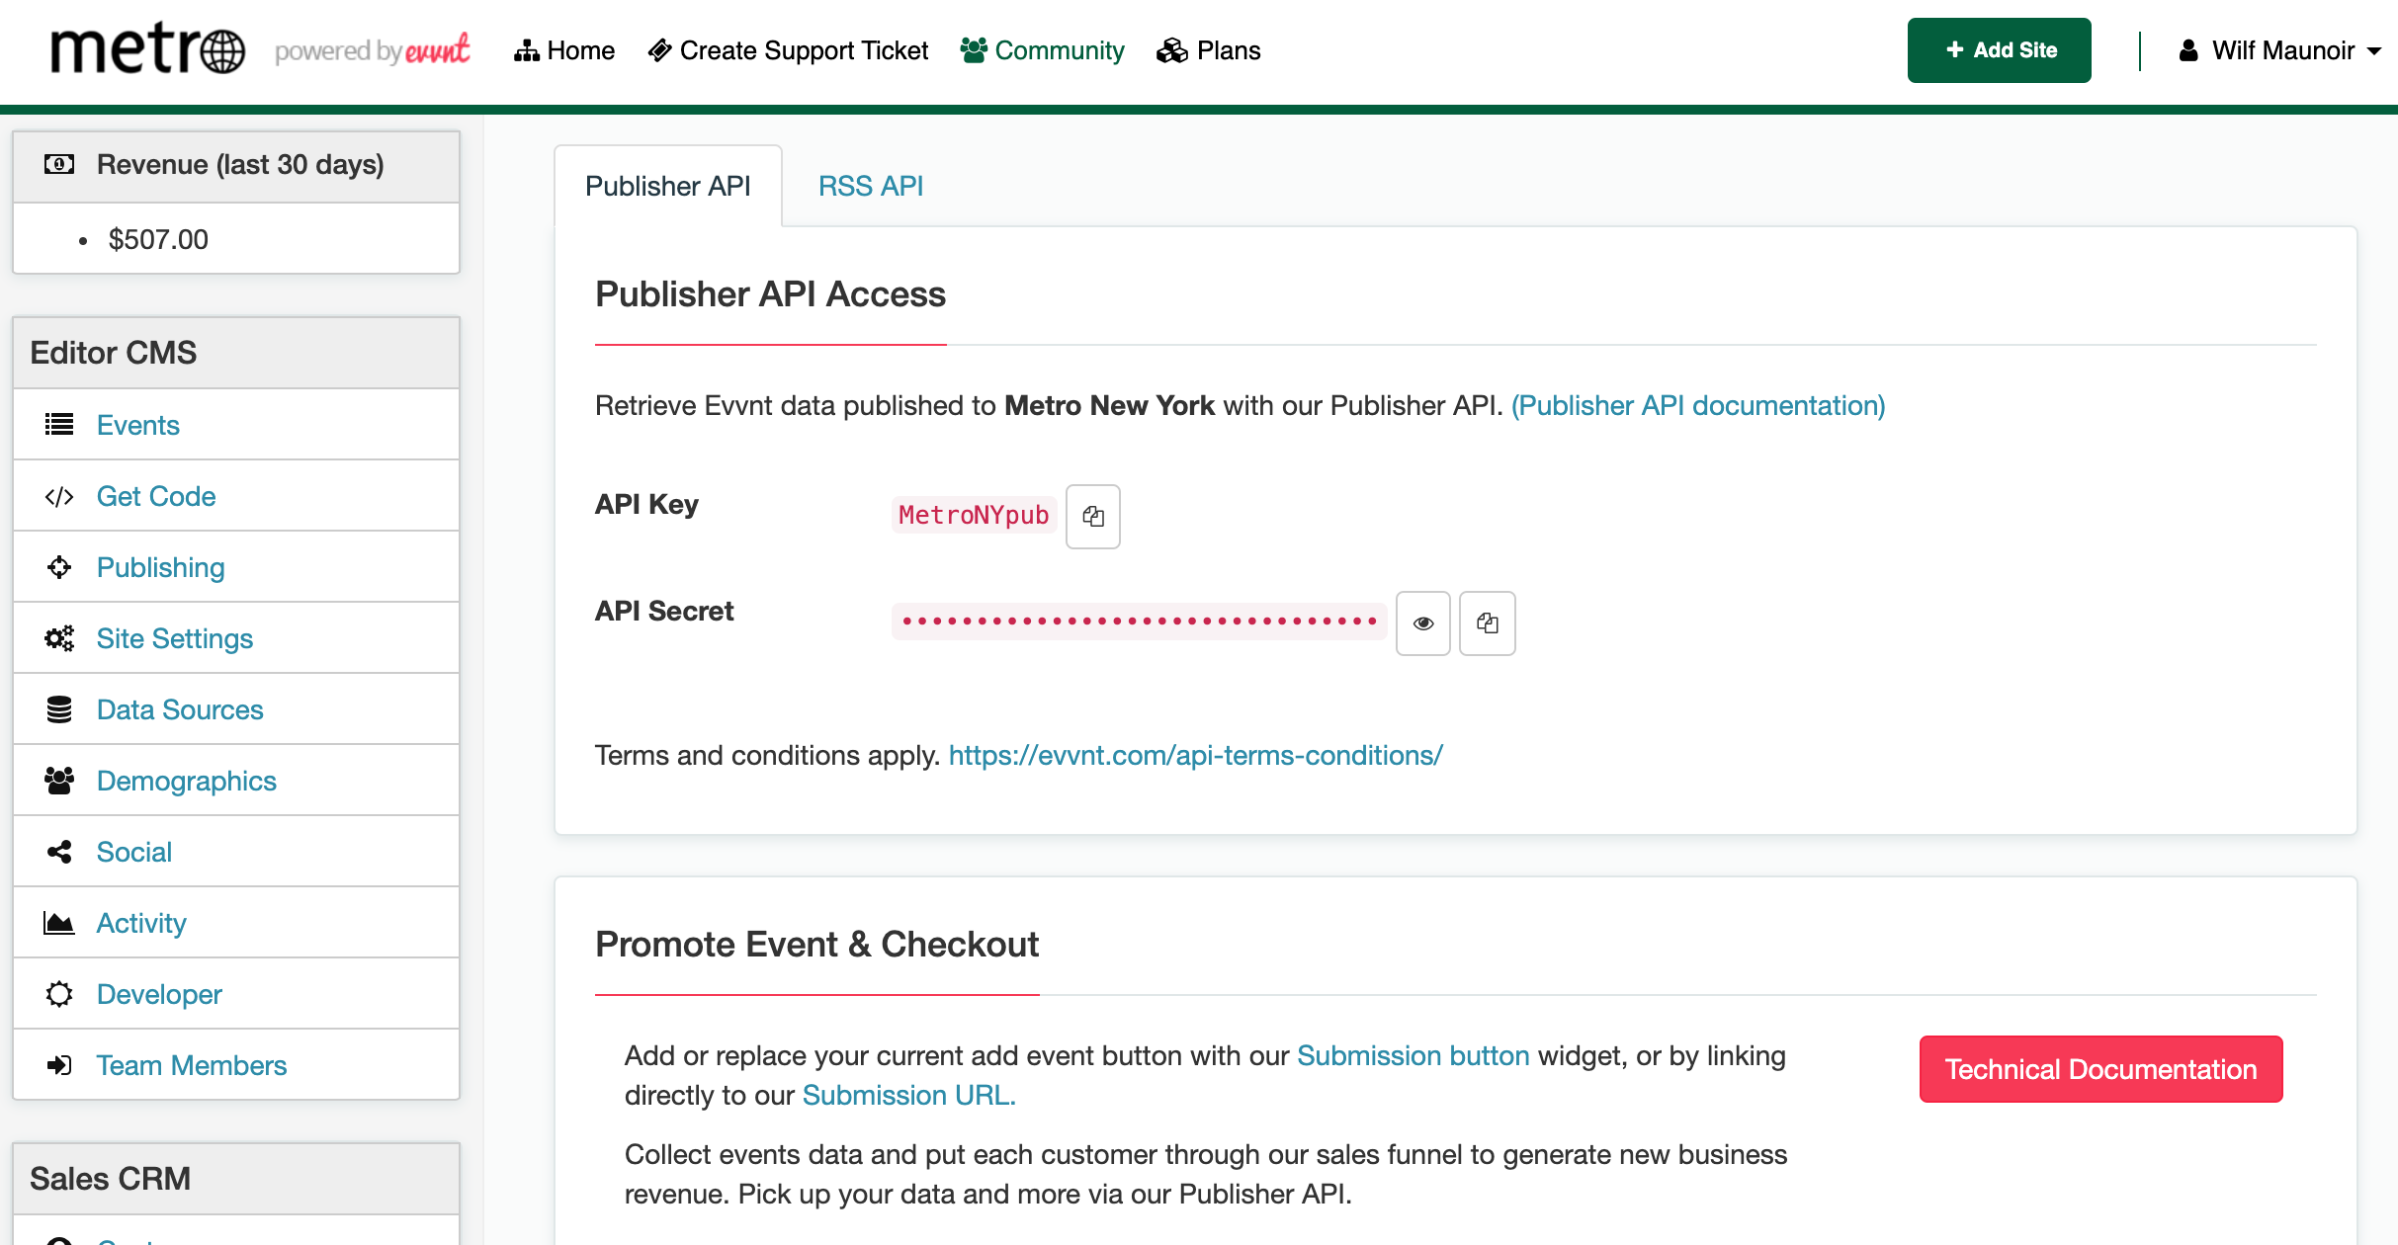2398x1245 pixels.
Task: Click the Demographics group icon
Action: [59, 781]
